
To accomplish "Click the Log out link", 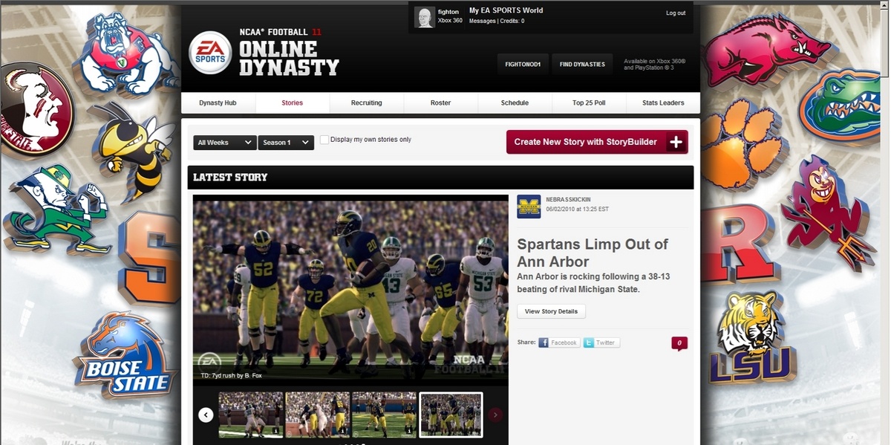I will 676,13.
